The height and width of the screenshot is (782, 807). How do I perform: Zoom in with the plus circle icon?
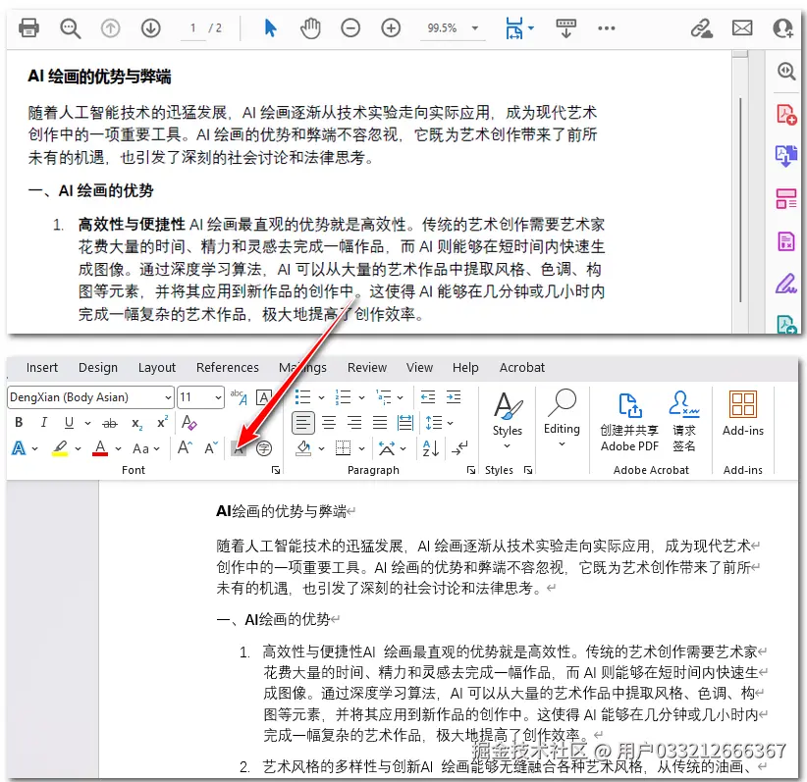coord(391,27)
